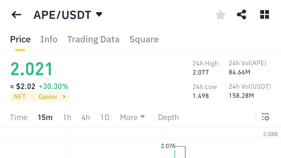This screenshot has height=158, width=281.
Task: Select the Time chart interval
Action: pyautogui.click(x=19, y=117)
